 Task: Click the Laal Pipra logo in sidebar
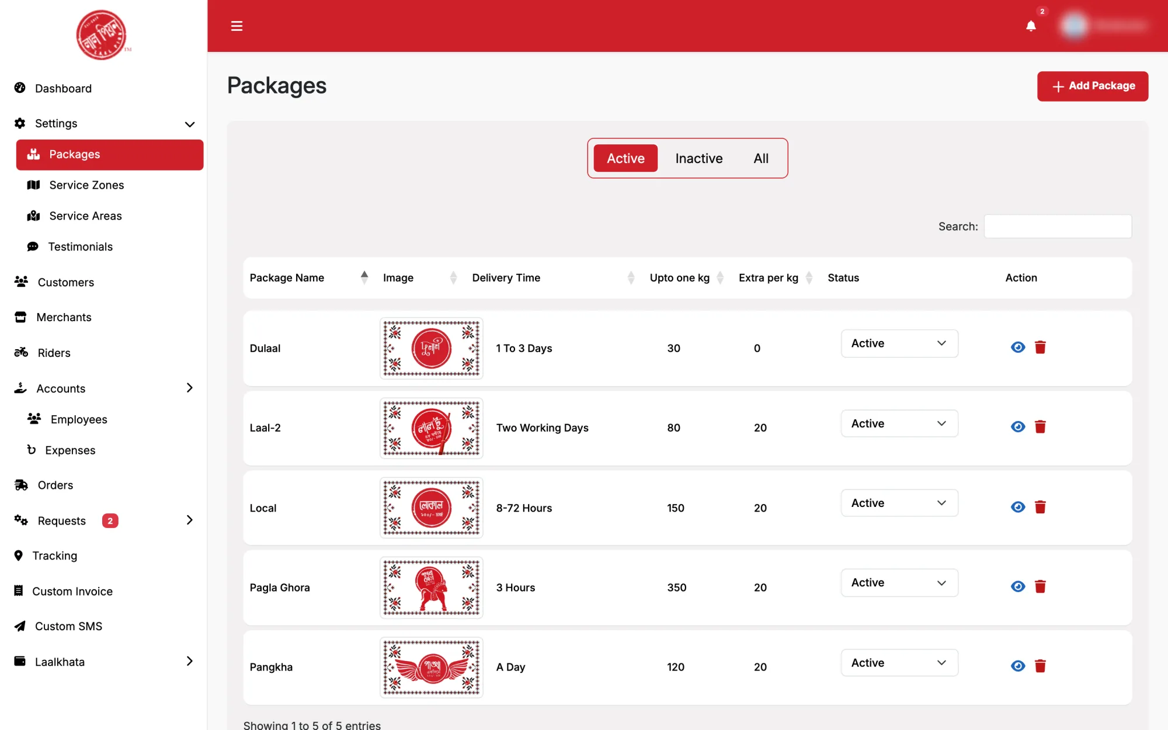pyautogui.click(x=103, y=35)
